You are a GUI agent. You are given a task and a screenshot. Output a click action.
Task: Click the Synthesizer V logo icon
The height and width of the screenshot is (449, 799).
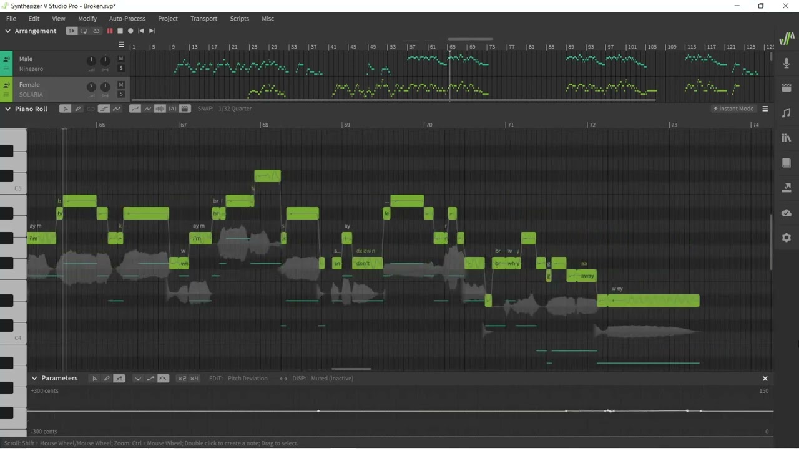pyautogui.click(x=787, y=39)
